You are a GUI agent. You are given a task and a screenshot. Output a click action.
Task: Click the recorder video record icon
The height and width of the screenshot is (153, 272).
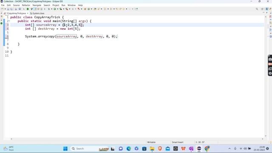pos(270,64)
